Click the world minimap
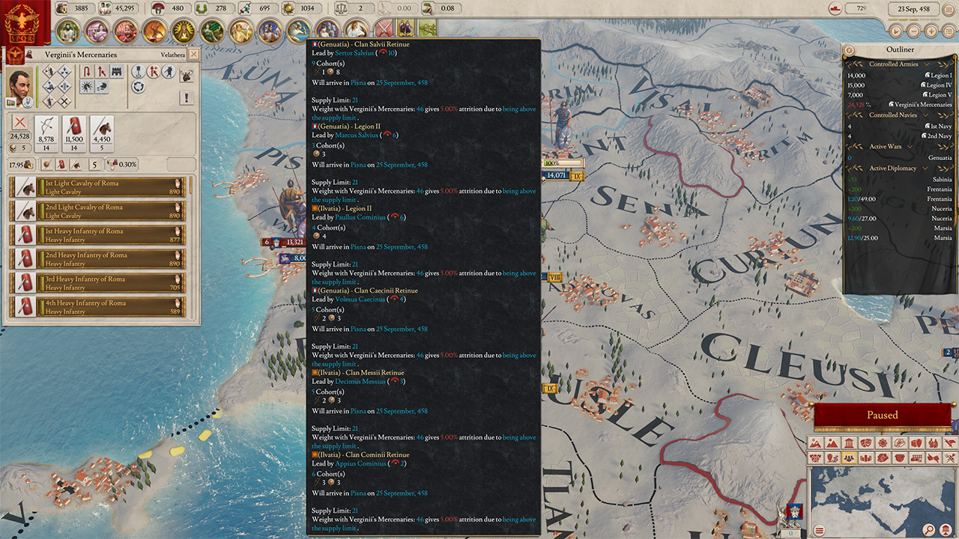The width and height of the screenshot is (959, 539). (883, 502)
